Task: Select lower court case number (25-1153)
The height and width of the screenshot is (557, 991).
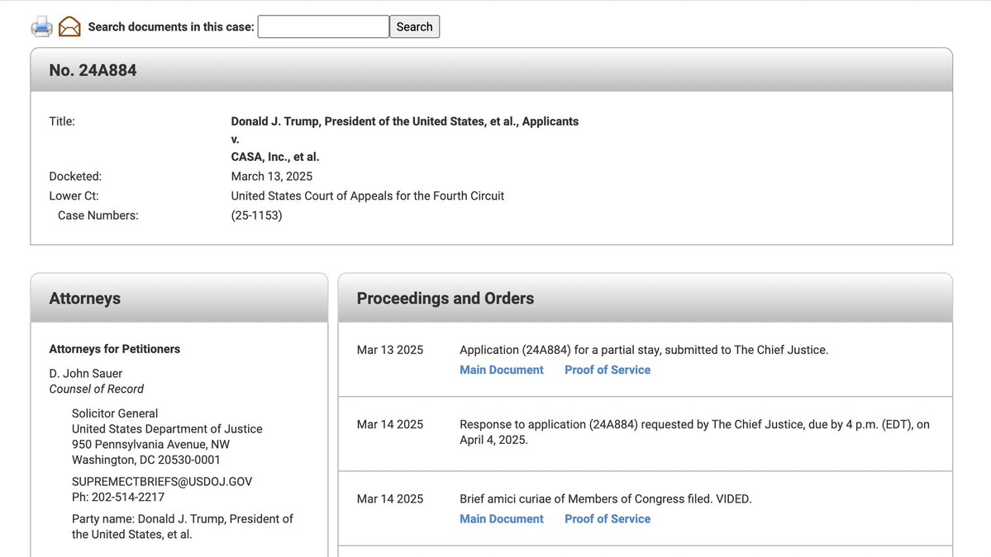Action: [x=256, y=215]
